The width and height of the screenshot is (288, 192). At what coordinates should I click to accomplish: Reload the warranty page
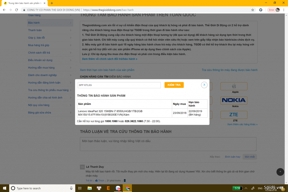17,10
